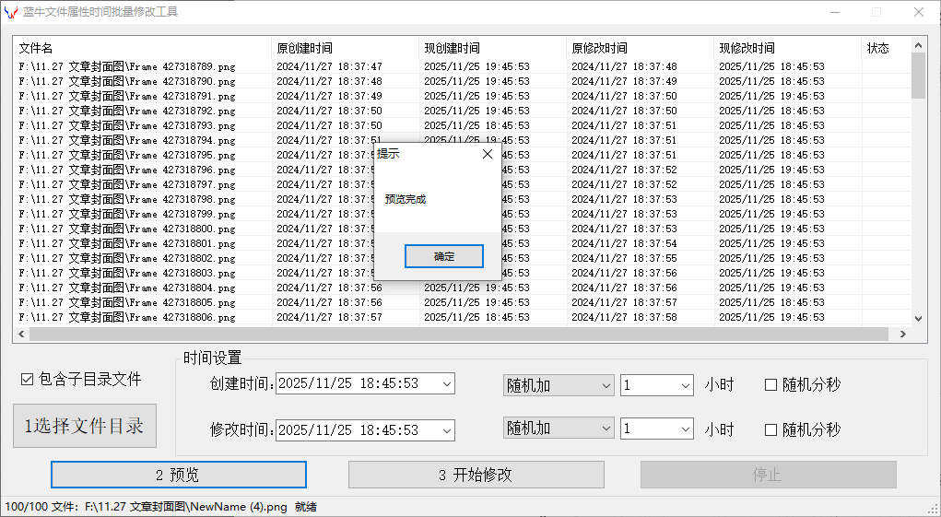Enable 随机分秒 for 修改时间 row
Screen dimensions: 941x517
click(771, 430)
